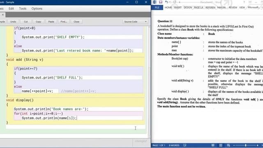Click the Find... button in editor toolbar
The height and width of the screenshot is (148, 263).
64,22
